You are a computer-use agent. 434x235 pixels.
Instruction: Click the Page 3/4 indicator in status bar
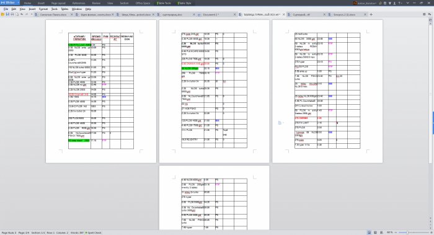click(24, 233)
